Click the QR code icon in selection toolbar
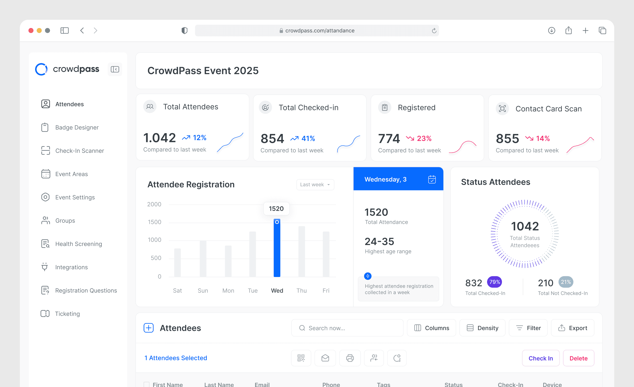This screenshot has width=634, height=387. tap(301, 358)
